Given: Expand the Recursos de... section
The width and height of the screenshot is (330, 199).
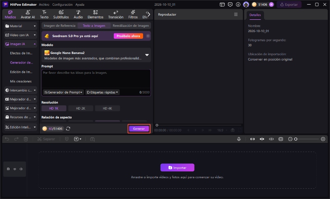Looking at the screenshot, I should [20, 117].
